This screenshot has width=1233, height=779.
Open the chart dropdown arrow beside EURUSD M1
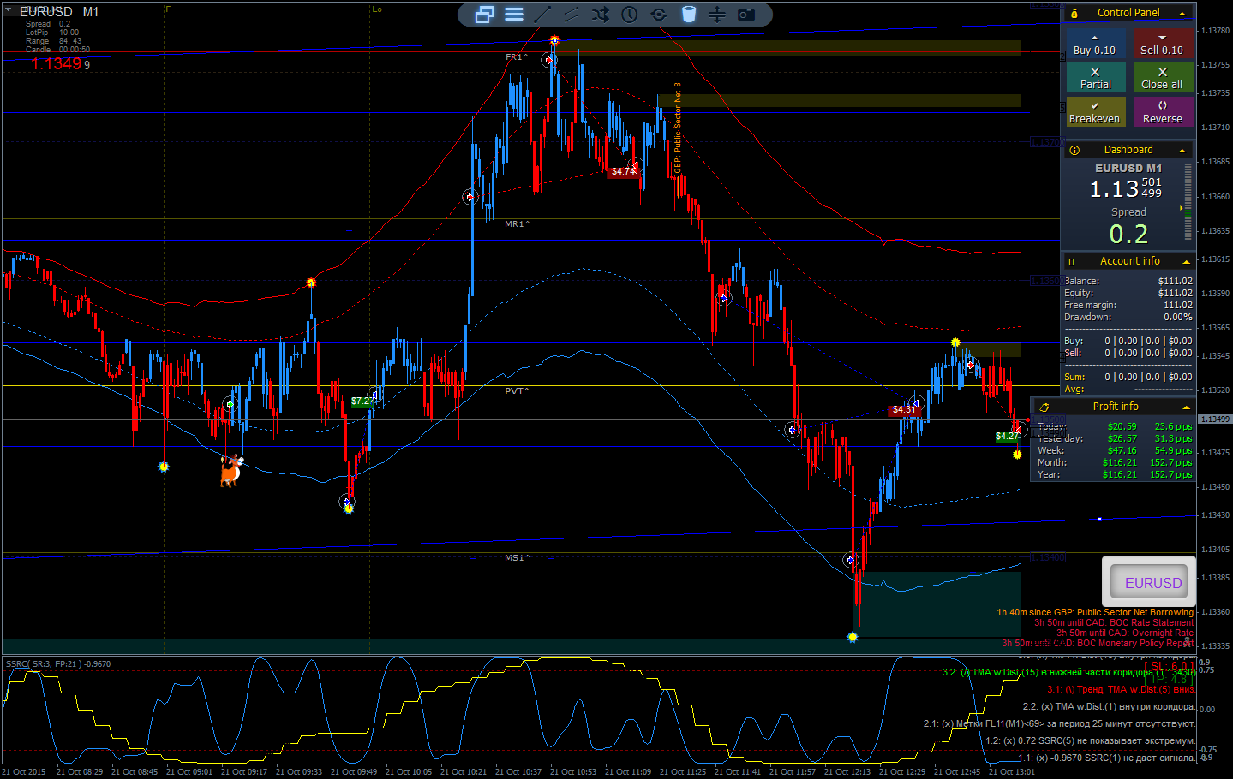tap(8, 11)
